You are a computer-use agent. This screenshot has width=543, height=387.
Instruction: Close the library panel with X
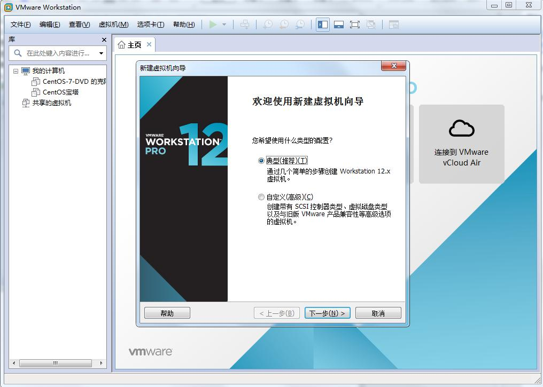pos(104,40)
